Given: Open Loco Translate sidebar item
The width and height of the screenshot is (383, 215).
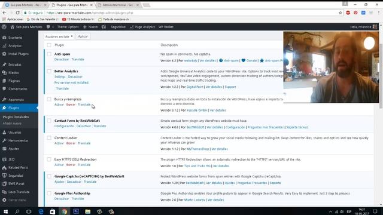Looking at the screenshot, I should coord(19,192).
